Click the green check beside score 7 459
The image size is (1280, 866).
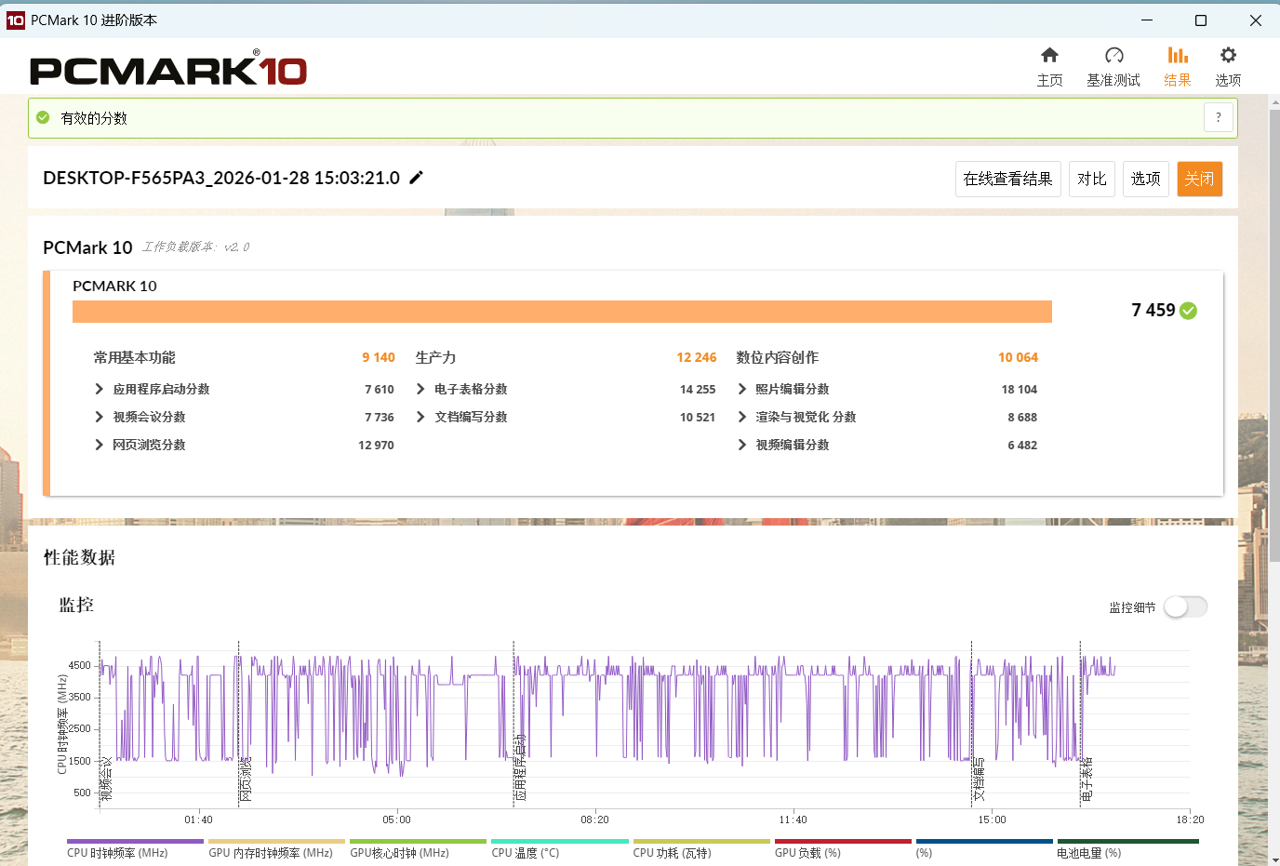point(1189,311)
